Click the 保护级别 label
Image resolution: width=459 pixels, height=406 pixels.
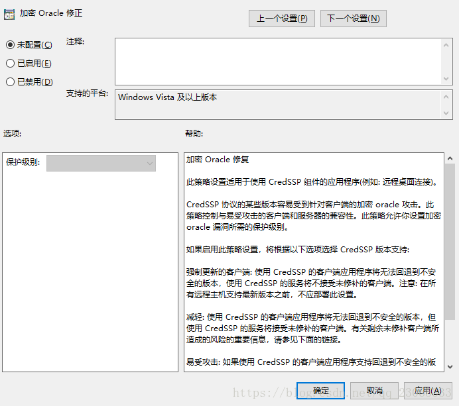coord(23,162)
